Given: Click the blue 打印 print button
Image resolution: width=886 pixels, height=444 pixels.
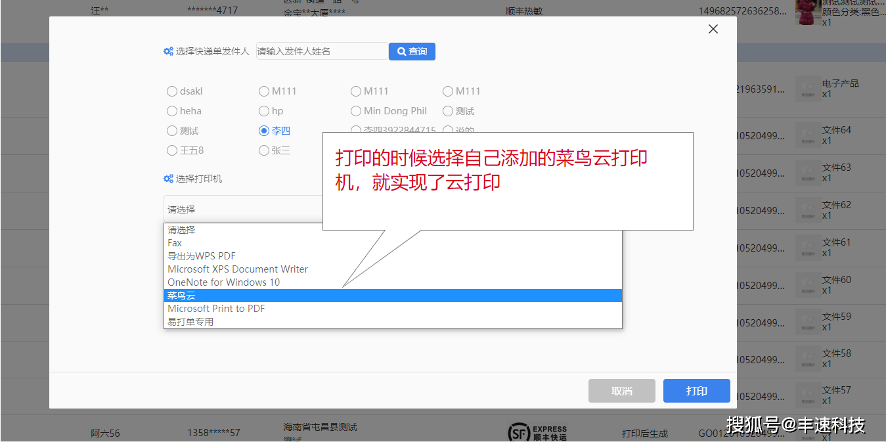Looking at the screenshot, I should (x=697, y=391).
